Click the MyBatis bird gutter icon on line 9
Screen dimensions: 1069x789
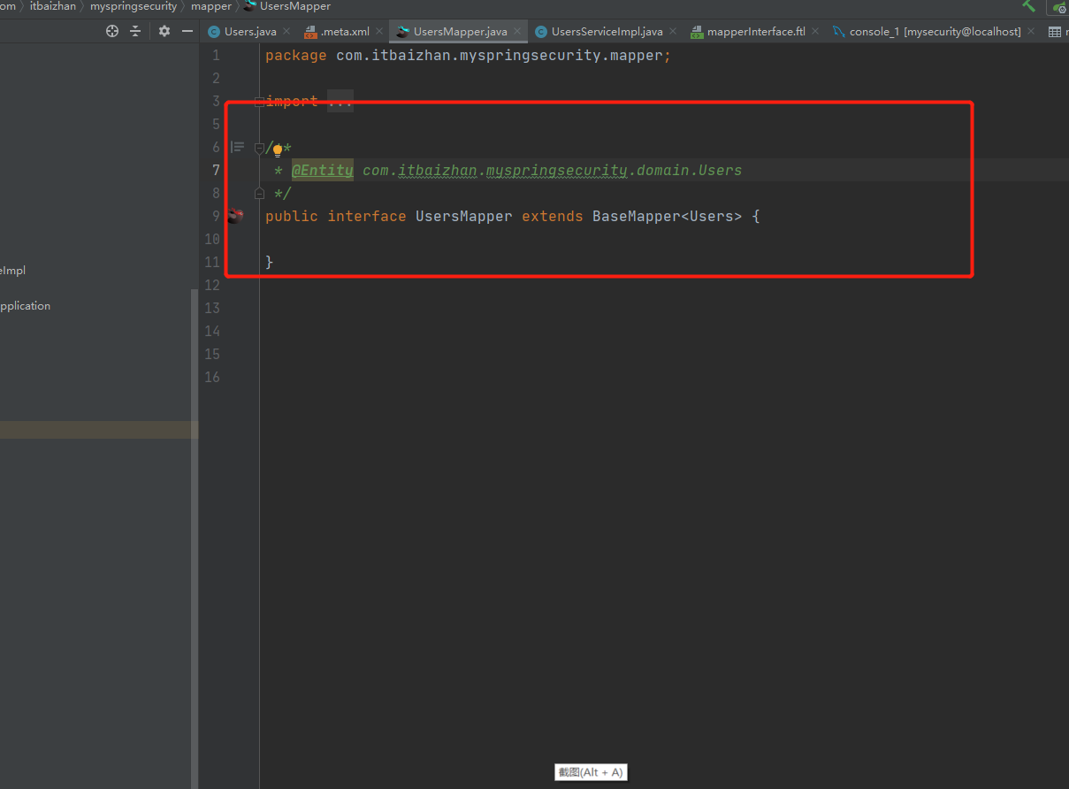tap(235, 216)
